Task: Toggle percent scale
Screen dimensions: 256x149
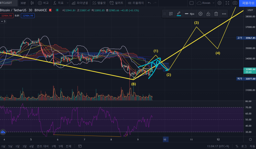Action: coord(237,146)
